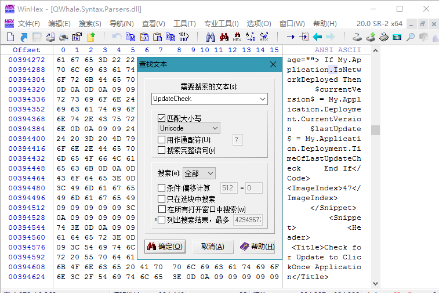This screenshot has width=439, height=293.
Task: Click the Replace Hex values icon
Action: [264, 37]
